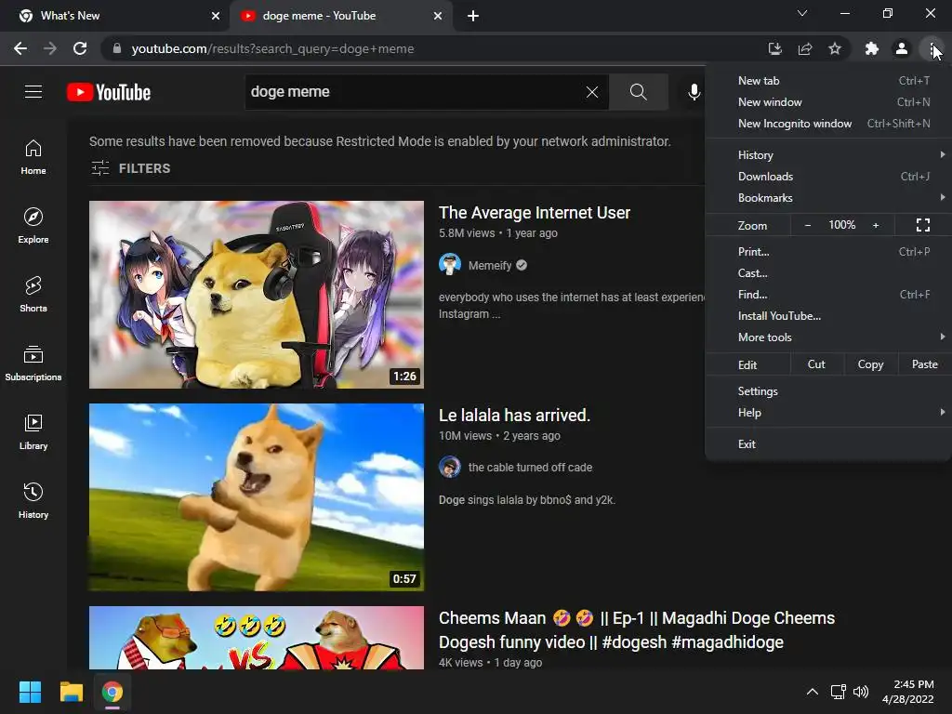Choose Print... from menu
Image resolution: width=952 pixels, height=714 pixels.
click(828, 251)
